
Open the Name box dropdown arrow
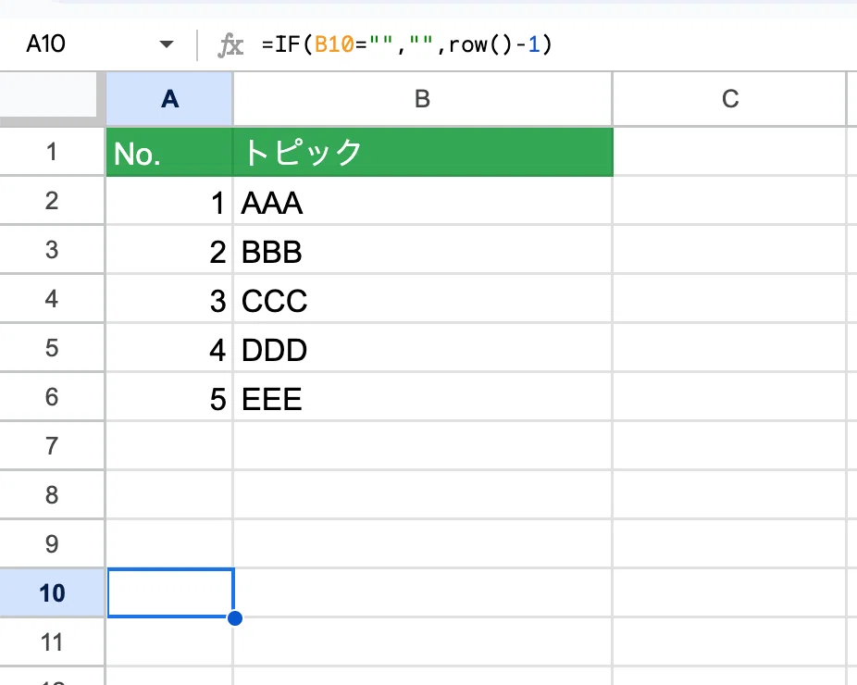167,44
